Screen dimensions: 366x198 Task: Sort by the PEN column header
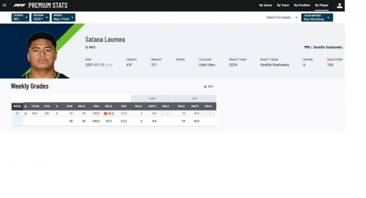pos(124,106)
